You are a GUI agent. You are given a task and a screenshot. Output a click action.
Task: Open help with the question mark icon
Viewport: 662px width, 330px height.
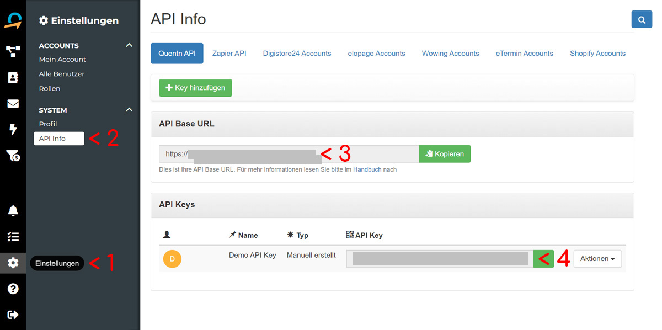pos(12,289)
